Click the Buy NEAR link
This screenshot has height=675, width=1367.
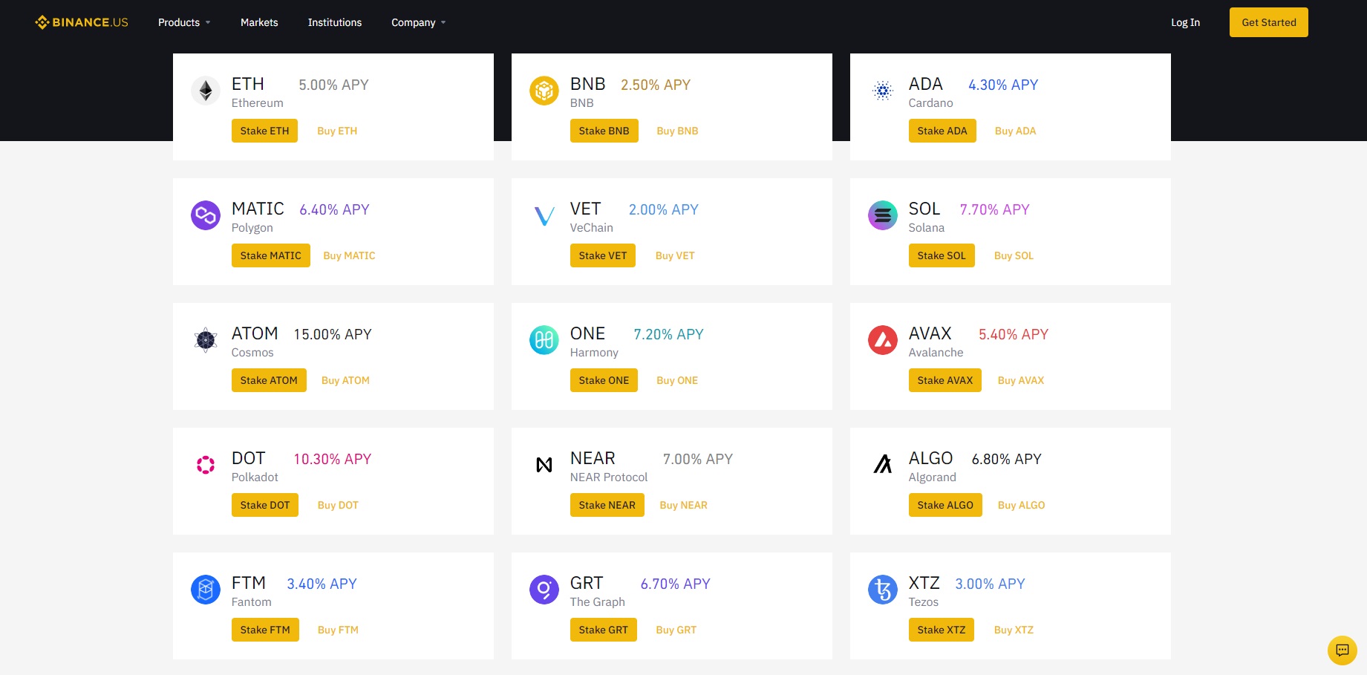(x=683, y=505)
